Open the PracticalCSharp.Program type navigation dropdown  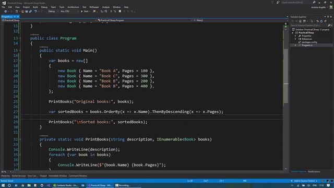[145, 20]
